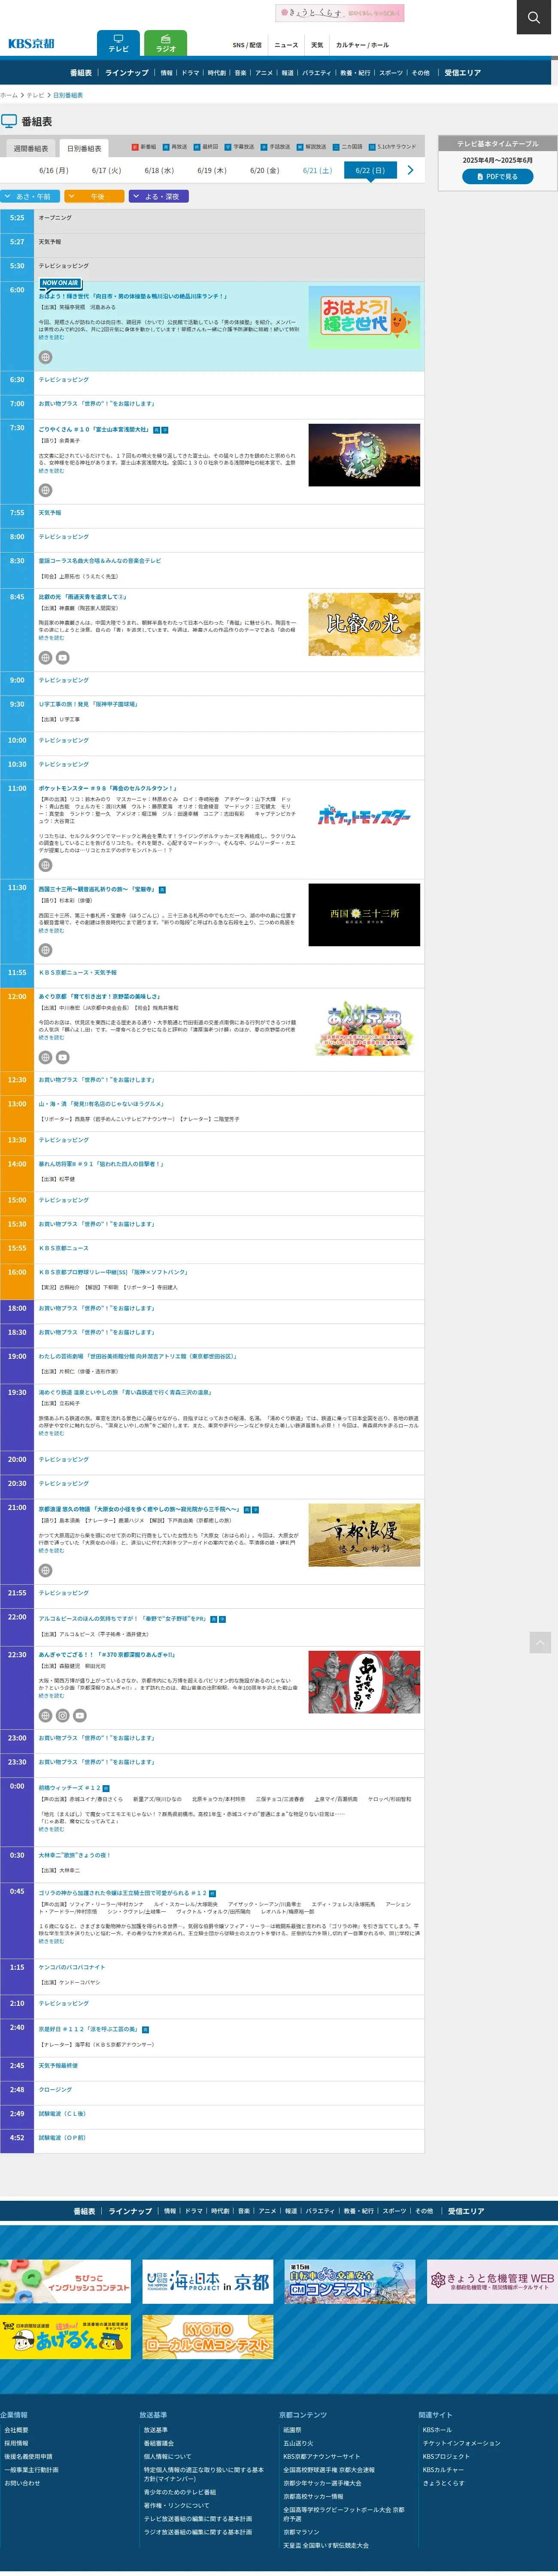
Task: Click ホーム breadcrumb link
Action: click(x=9, y=95)
